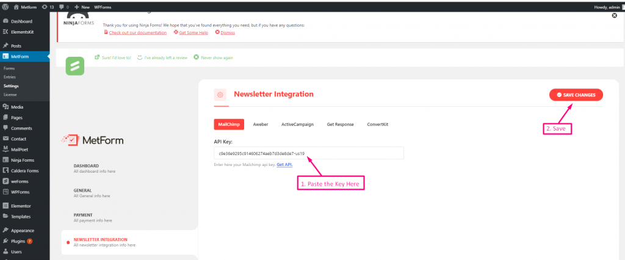Image resolution: width=625 pixels, height=260 pixels.
Task: Switch to the Get Response tab
Action: pos(340,125)
